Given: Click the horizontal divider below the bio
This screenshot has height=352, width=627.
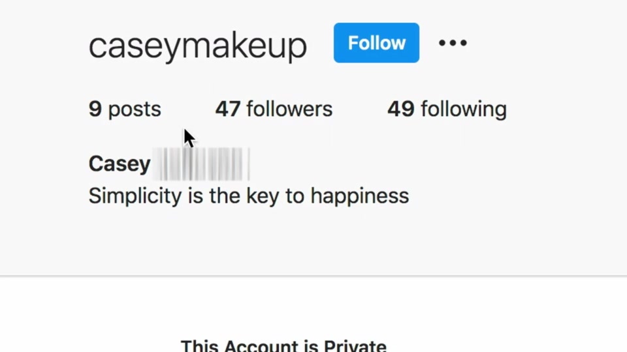Looking at the screenshot, I should 313,276.
